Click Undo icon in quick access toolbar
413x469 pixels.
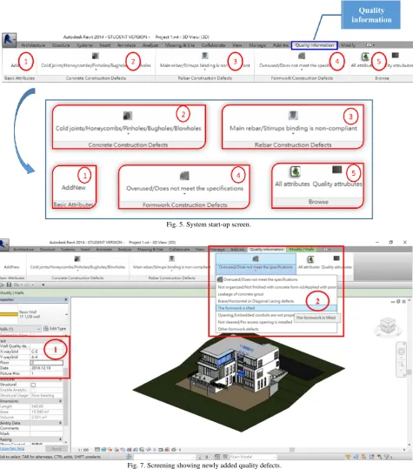tap(16, 285)
